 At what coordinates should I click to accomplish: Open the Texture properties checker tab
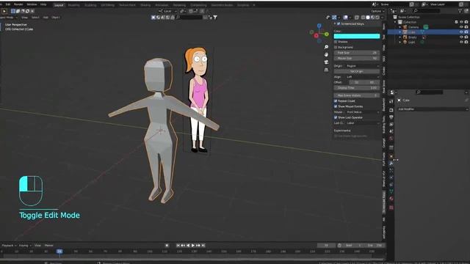(x=391, y=207)
